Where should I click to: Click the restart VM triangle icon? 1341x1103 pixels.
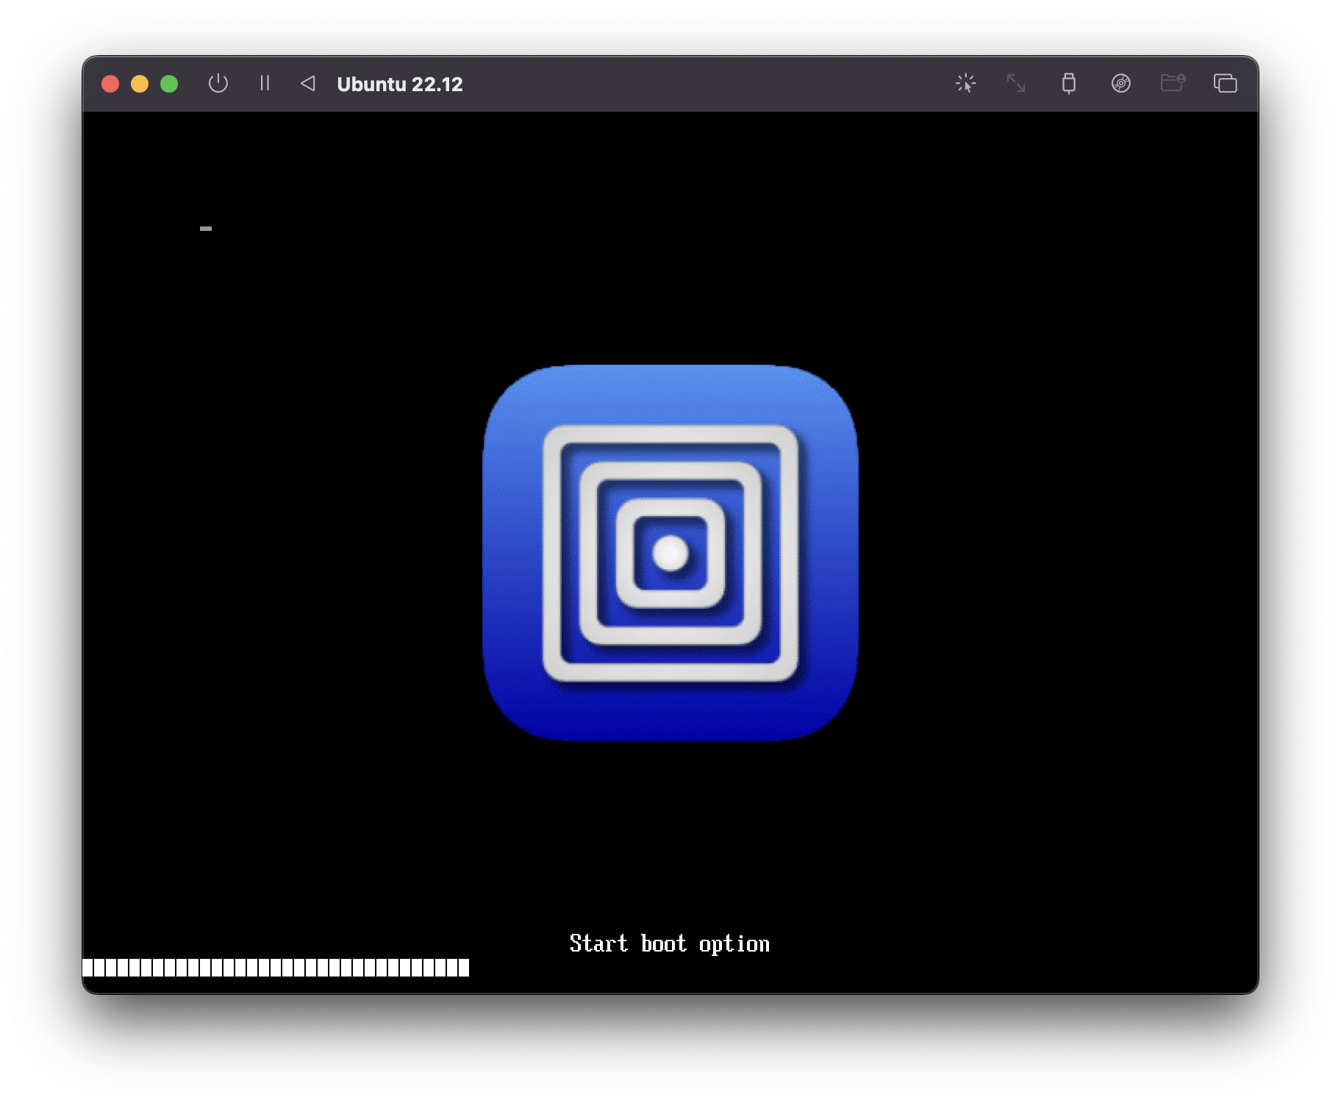308,83
